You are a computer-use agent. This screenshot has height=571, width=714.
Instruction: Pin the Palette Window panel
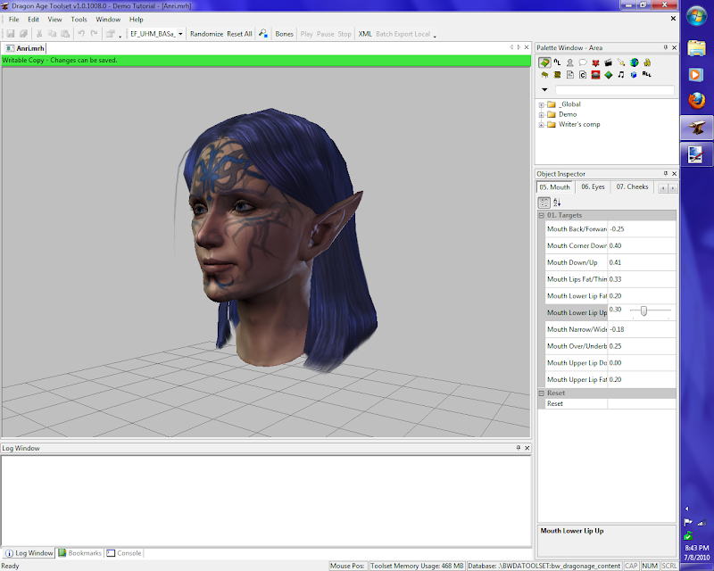pos(664,47)
